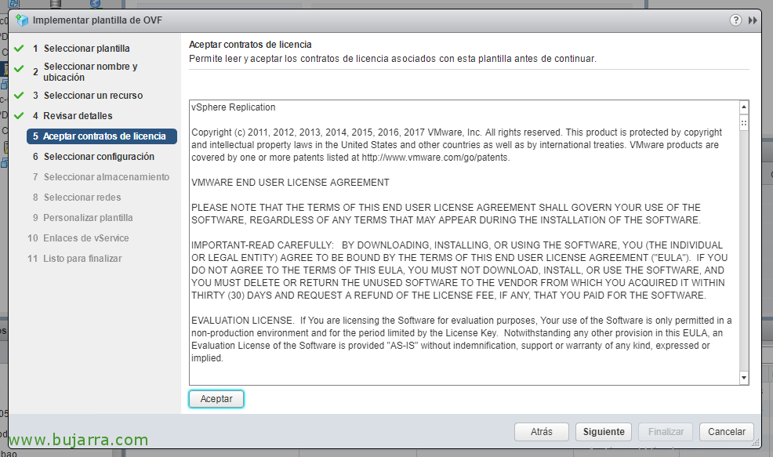
Task: Click step 9 Personalizar plantilla
Action: (x=83, y=217)
